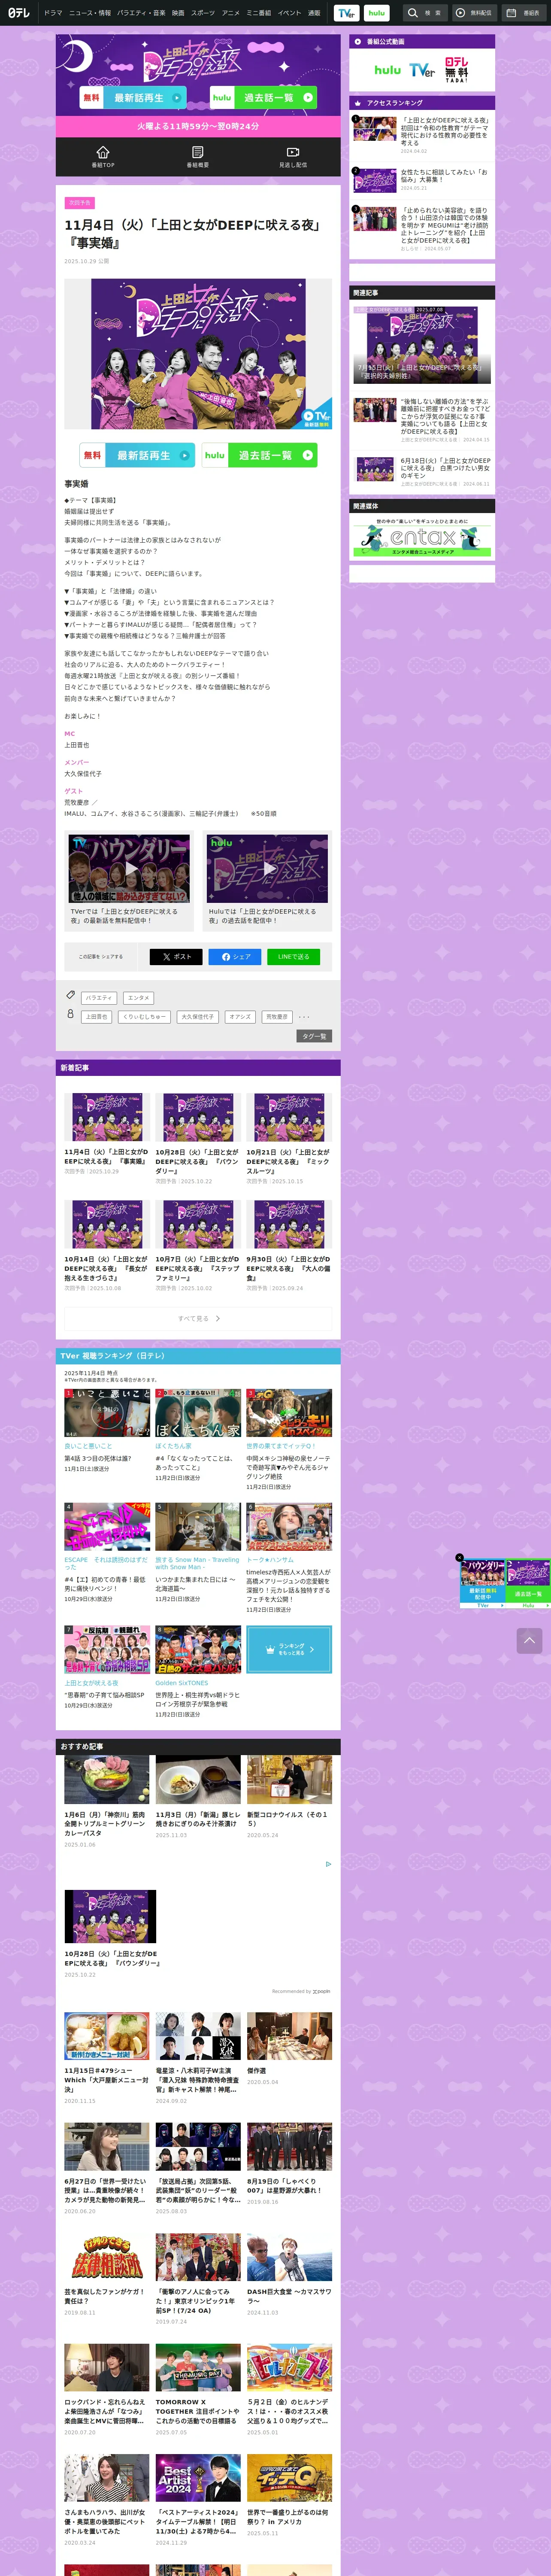The width and height of the screenshot is (551, 2576).
Task: Play the TVer バウンダリー video thumbnail
Action: 129,869
